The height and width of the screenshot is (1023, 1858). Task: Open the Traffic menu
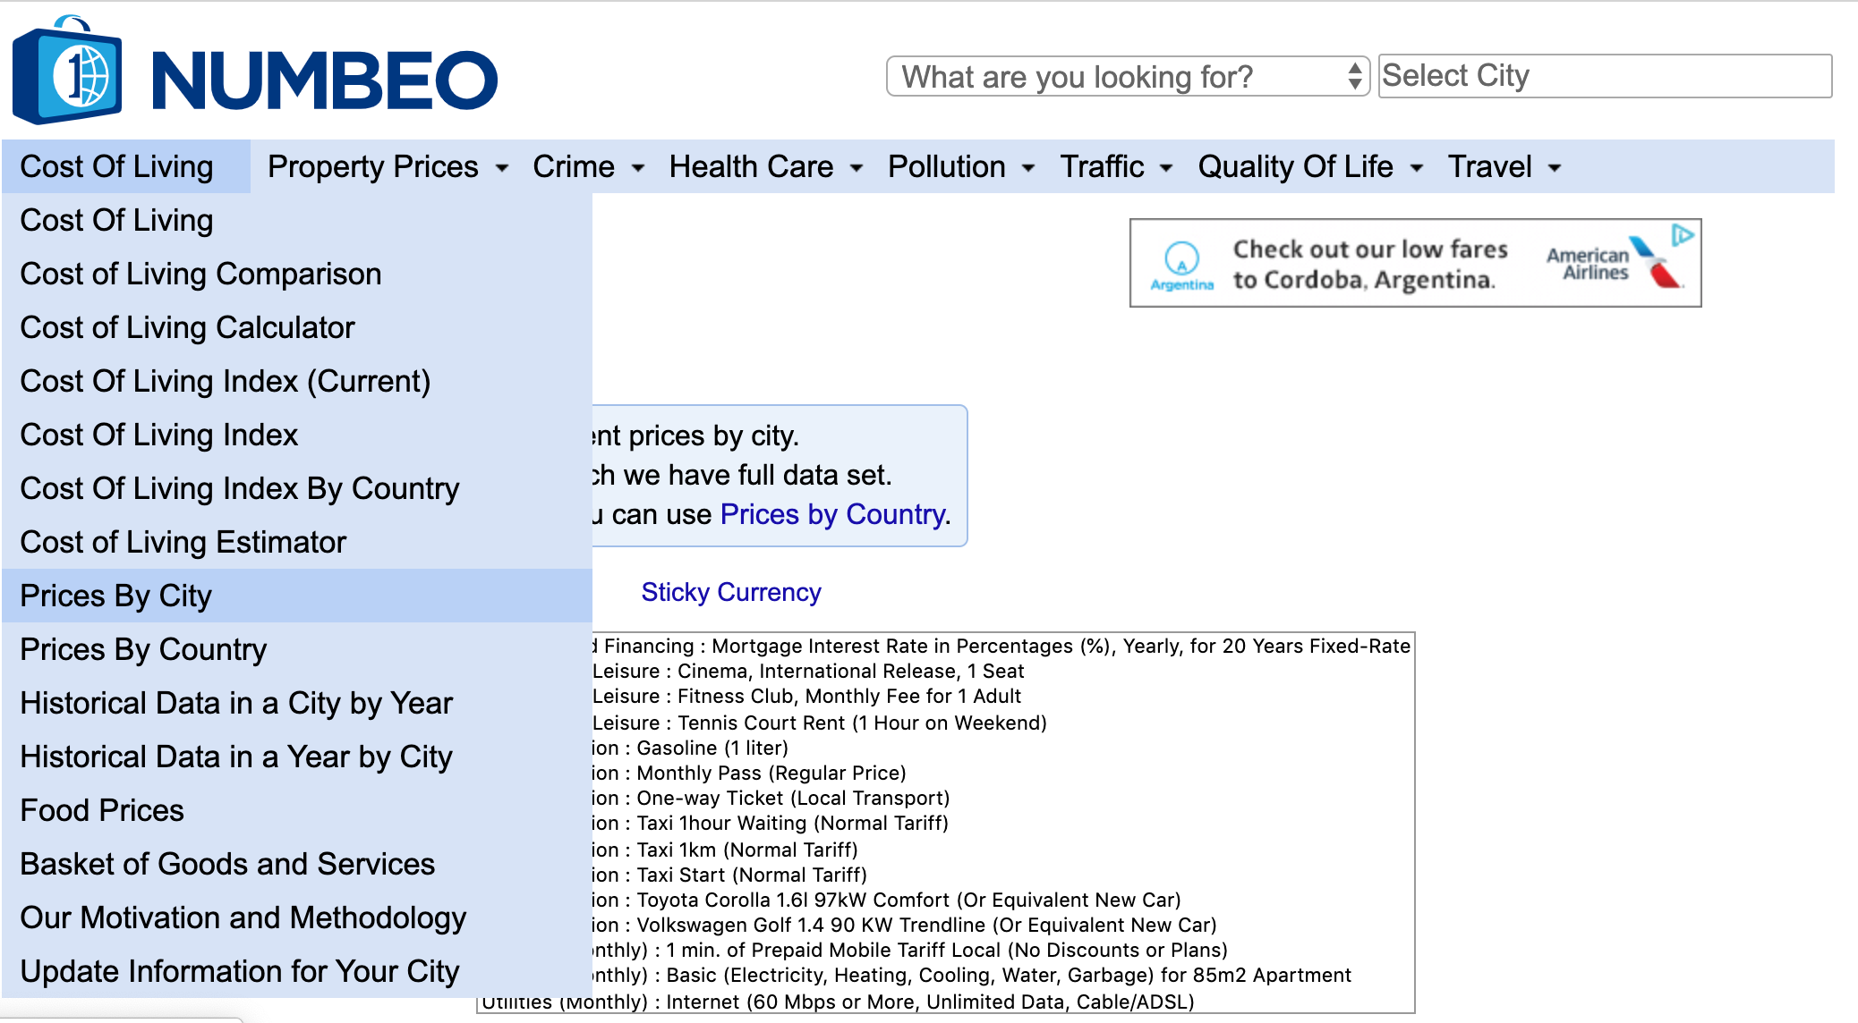coord(1115,167)
